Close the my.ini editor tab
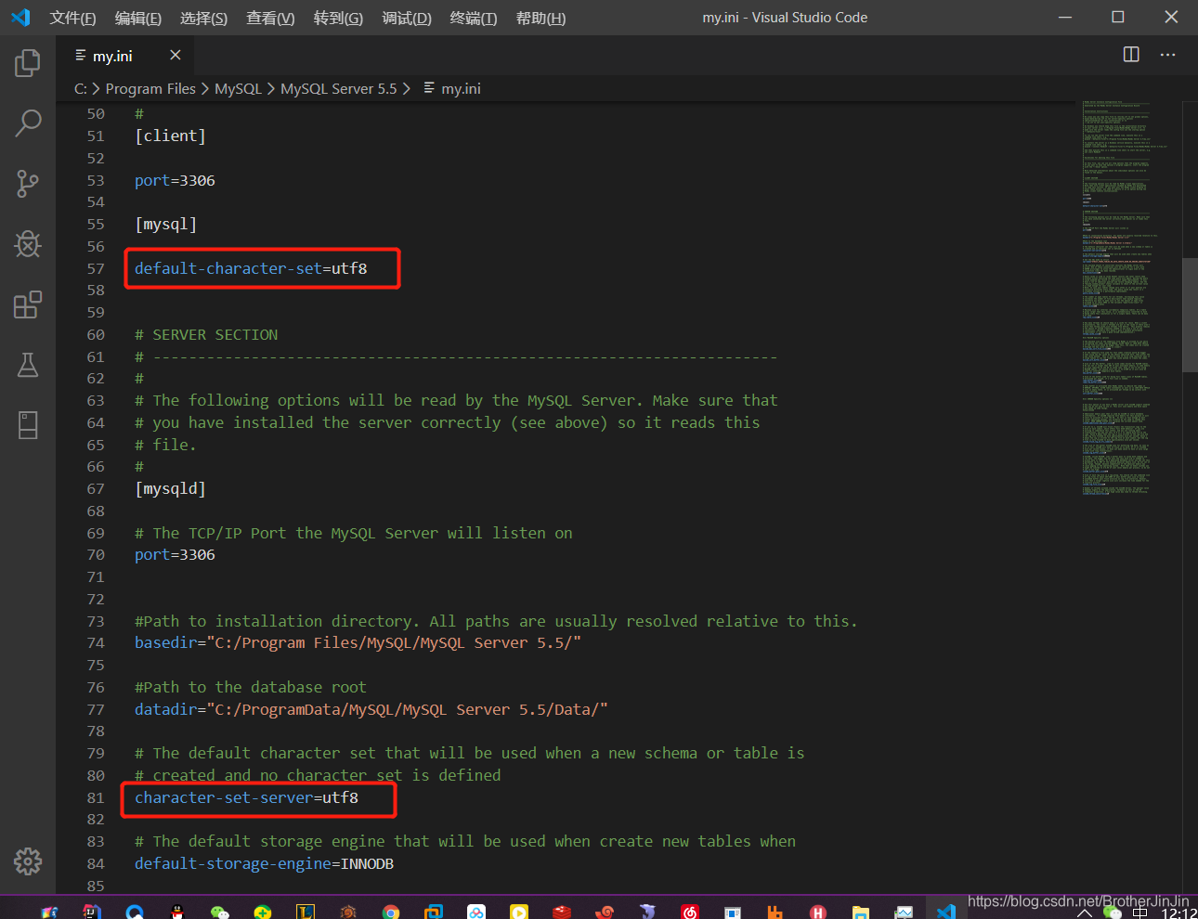Image resolution: width=1198 pixels, height=919 pixels. (x=175, y=55)
